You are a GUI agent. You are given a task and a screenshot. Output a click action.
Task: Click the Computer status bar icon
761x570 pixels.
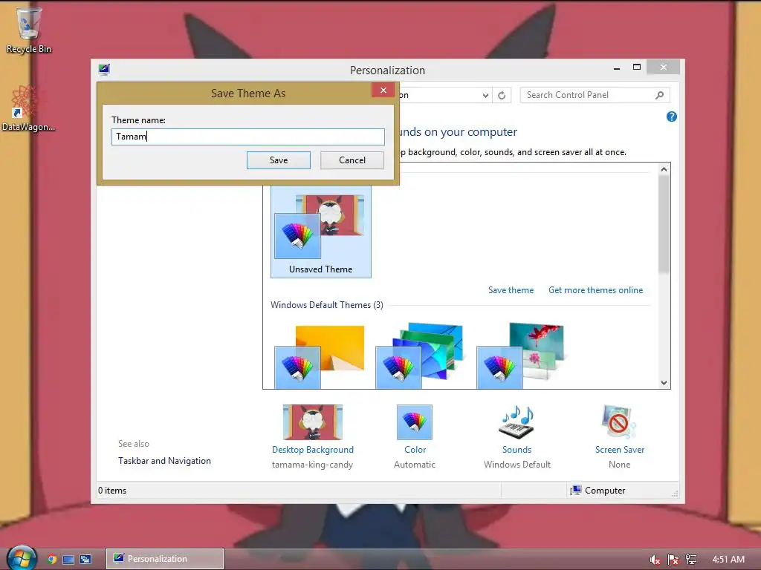pos(576,490)
